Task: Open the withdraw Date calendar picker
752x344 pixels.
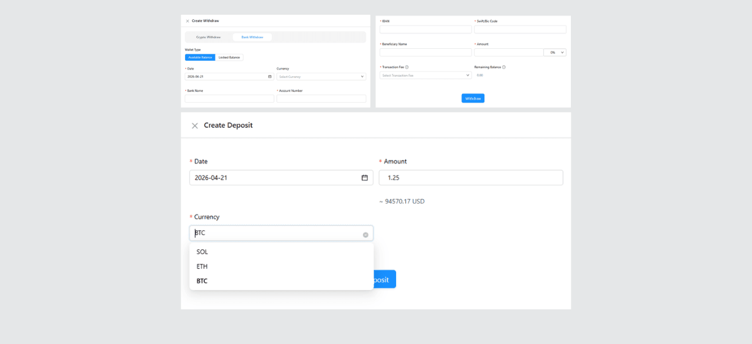Action: 269,75
